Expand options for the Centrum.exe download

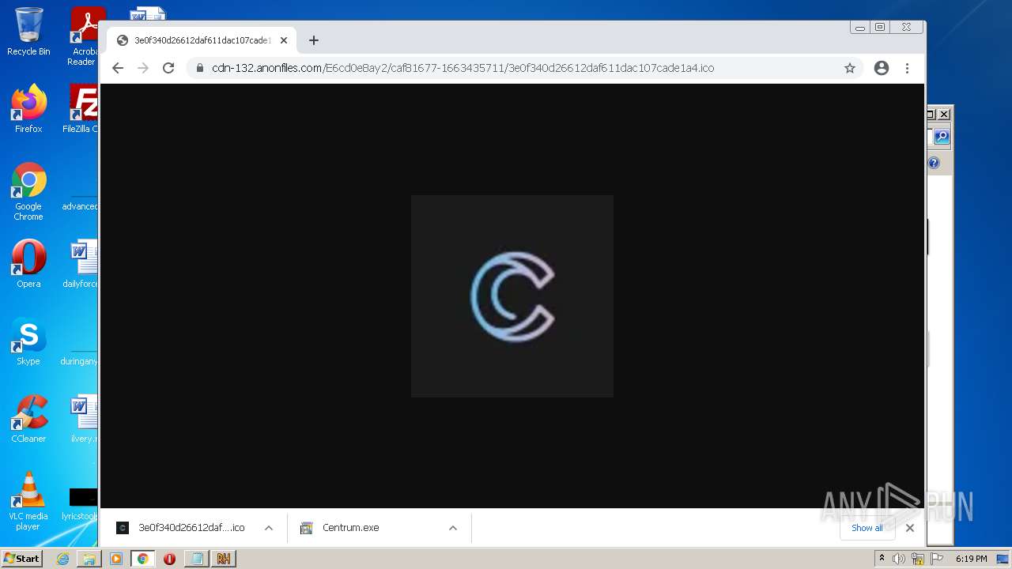(x=453, y=528)
